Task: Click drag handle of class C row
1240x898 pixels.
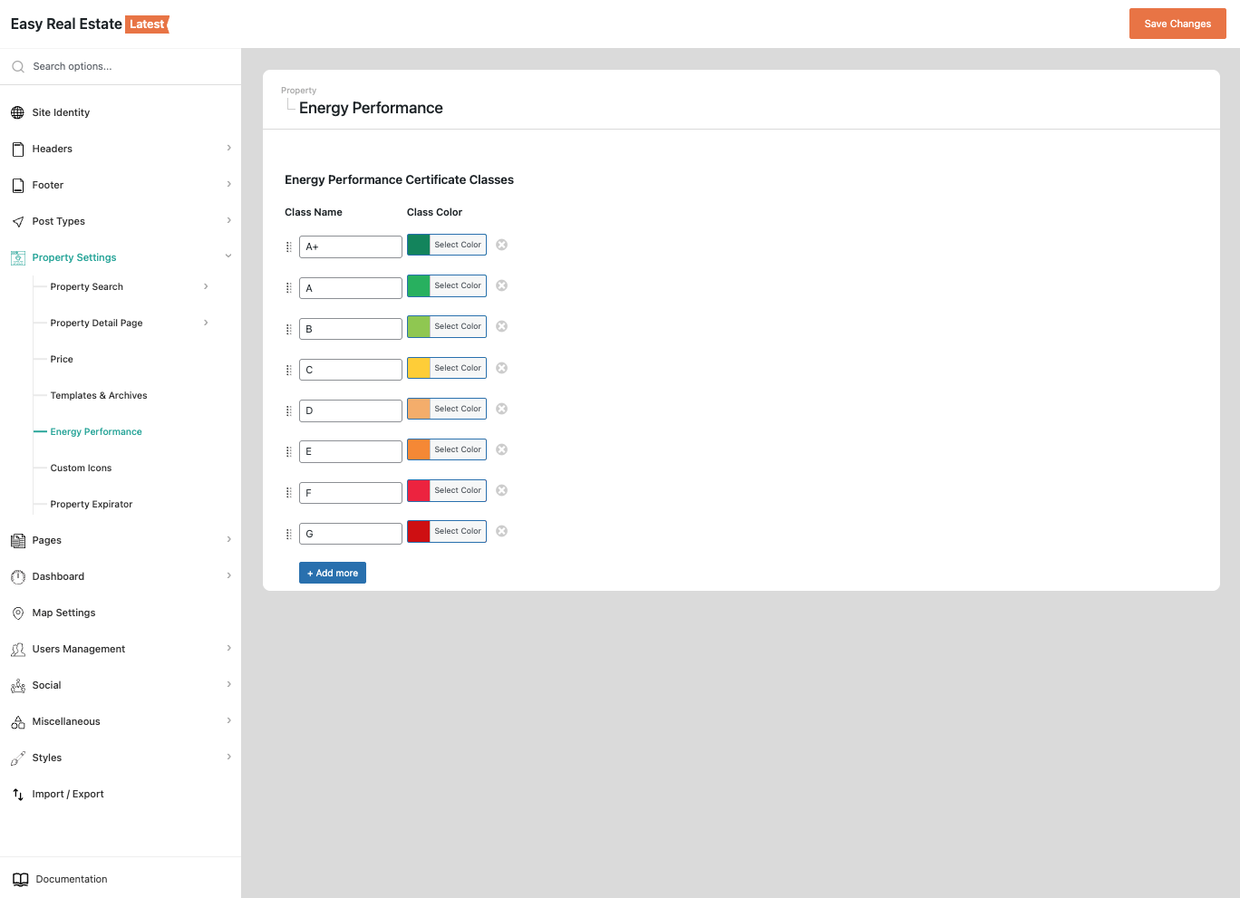Action: tap(289, 370)
